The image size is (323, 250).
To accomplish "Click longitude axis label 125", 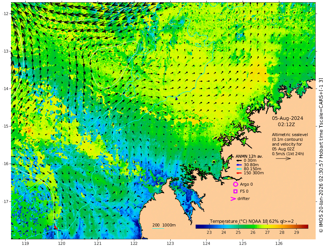I will pos(243,243).
